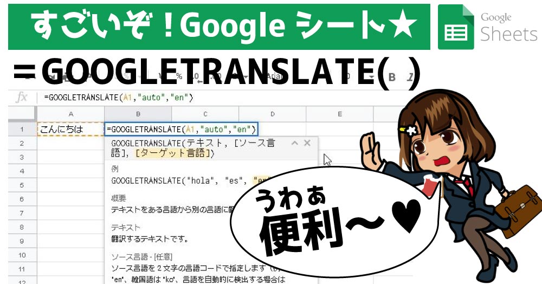Click the Bold formatting button
Image resolution: width=542 pixels, height=284 pixels.
392,77
